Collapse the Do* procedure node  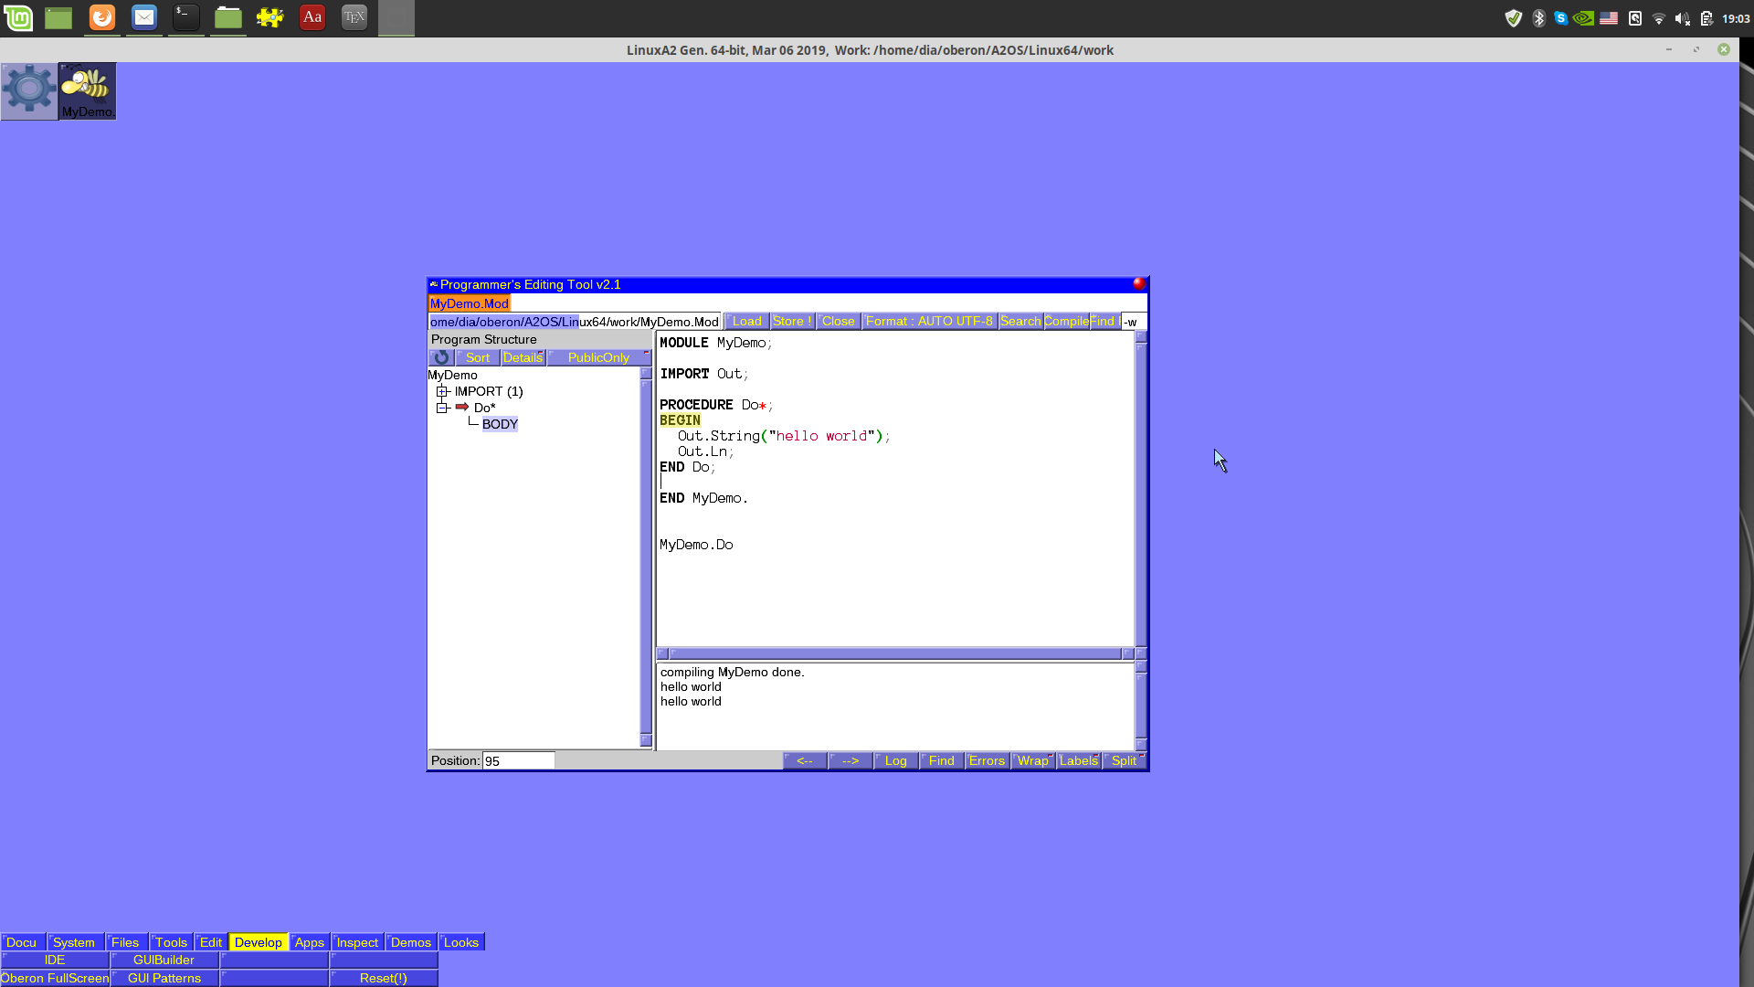click(442, 408)
